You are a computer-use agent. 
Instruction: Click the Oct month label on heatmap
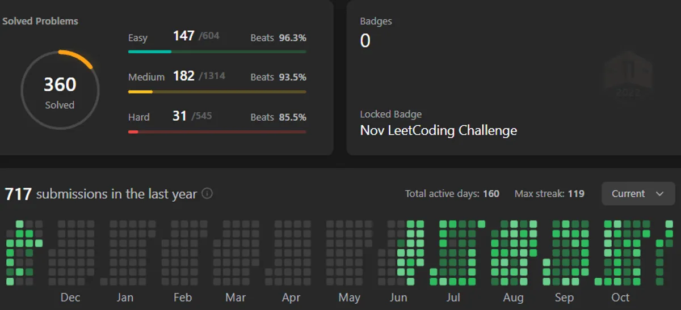(620, 298)
